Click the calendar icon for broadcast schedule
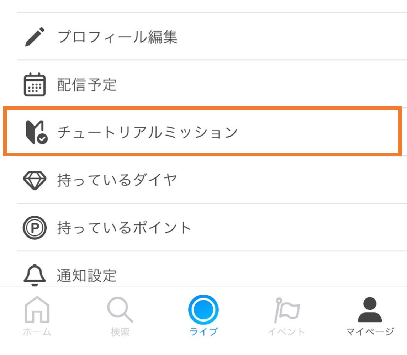 (x=35, y=84)
